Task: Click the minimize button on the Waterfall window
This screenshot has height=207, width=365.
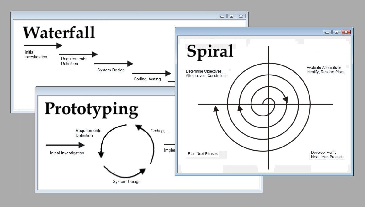Action: pos(222,16)
